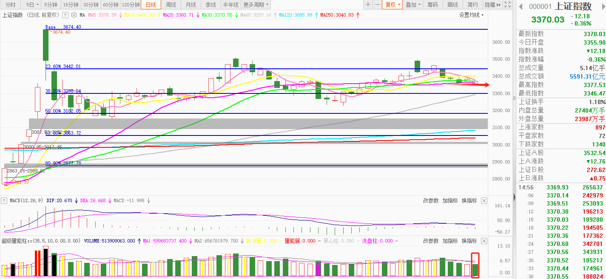Screen dimensions: 606x279
Task: Toggle the 筹码 chip distribution view
Action: (432, 5)
